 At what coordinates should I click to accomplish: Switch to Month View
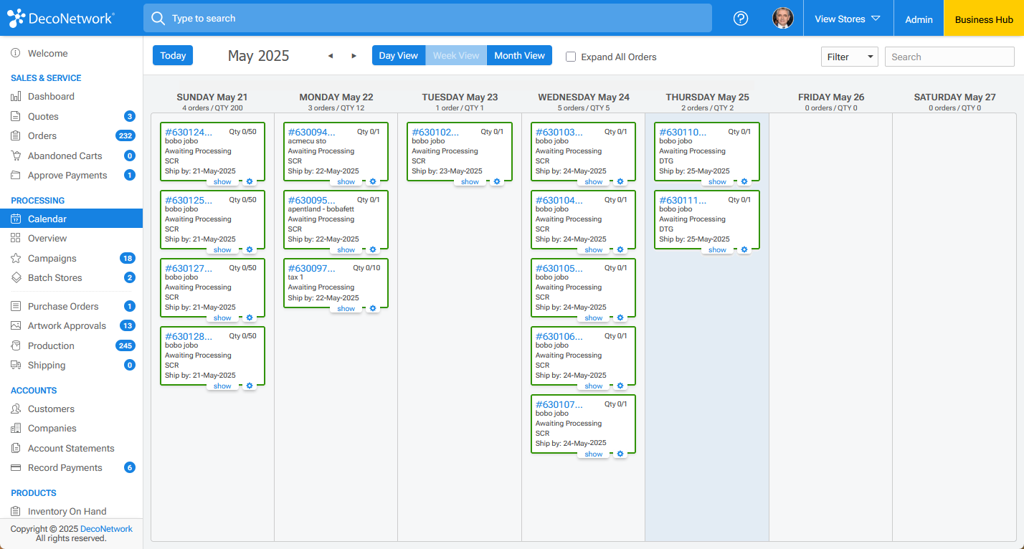pyautogui.click(x=518, y=55)
